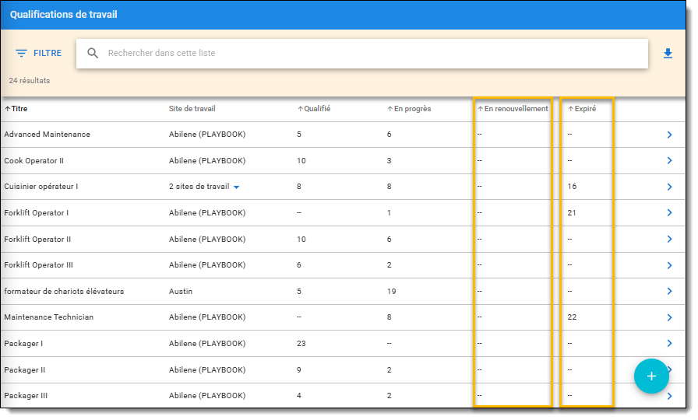The image size is (698, 420).
Task: Click the download icon beside search bar
Action: pos(668,54)
